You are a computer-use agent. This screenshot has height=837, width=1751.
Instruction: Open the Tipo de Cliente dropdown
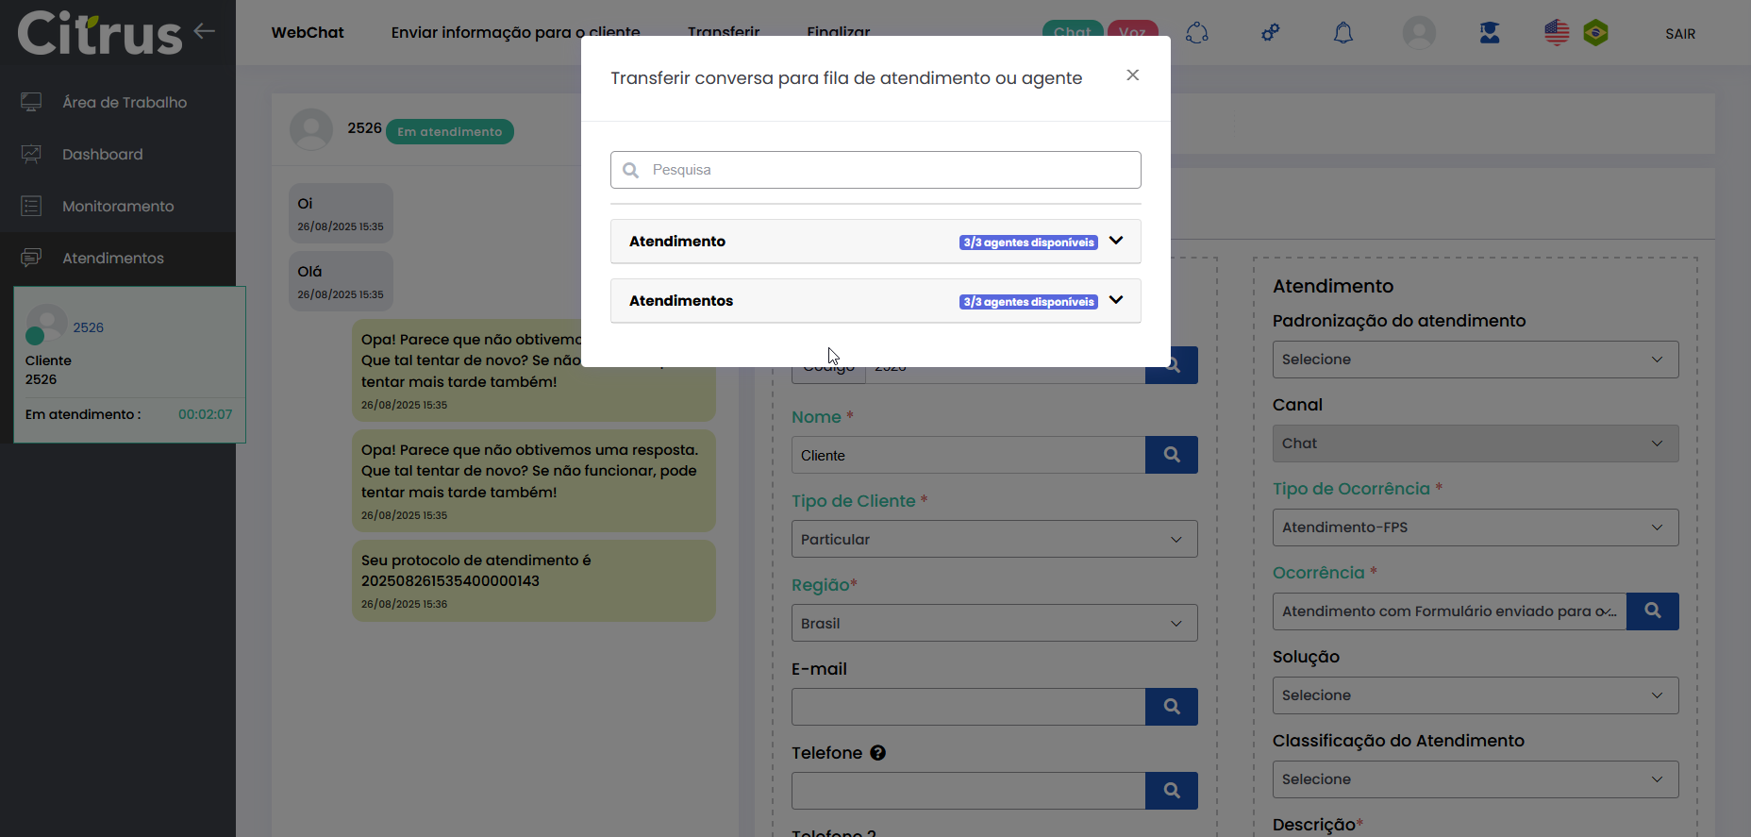(x=993, y=540)
